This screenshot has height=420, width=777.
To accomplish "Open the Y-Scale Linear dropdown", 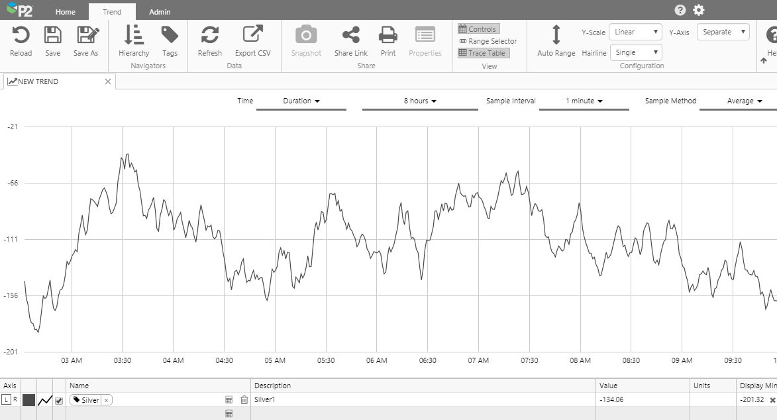I will click(x=635, y=32).
